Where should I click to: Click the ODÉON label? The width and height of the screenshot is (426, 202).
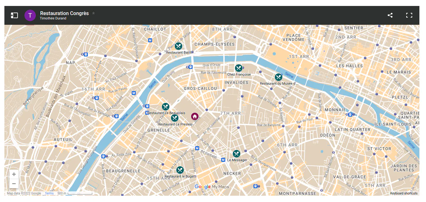(327, 135)
